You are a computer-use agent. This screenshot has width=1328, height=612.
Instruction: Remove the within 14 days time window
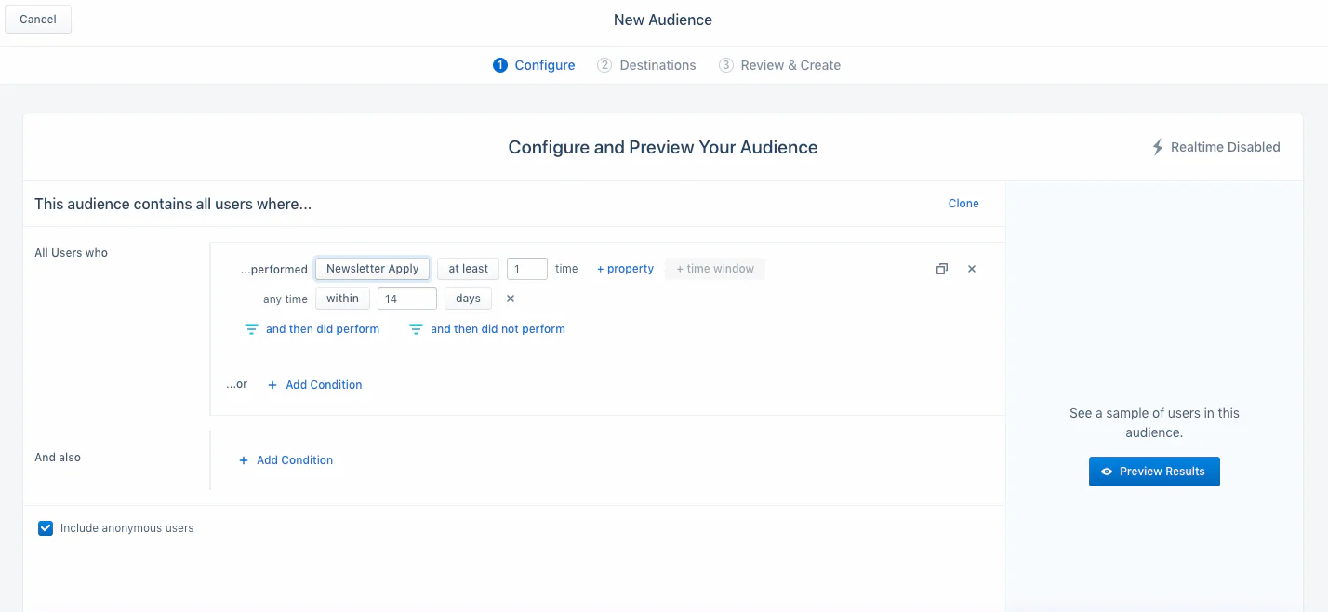click(510, 299)
